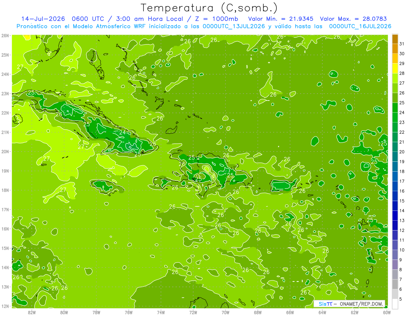
Task: Click the 13N latitude axis label
Action: tap(5, 287)
